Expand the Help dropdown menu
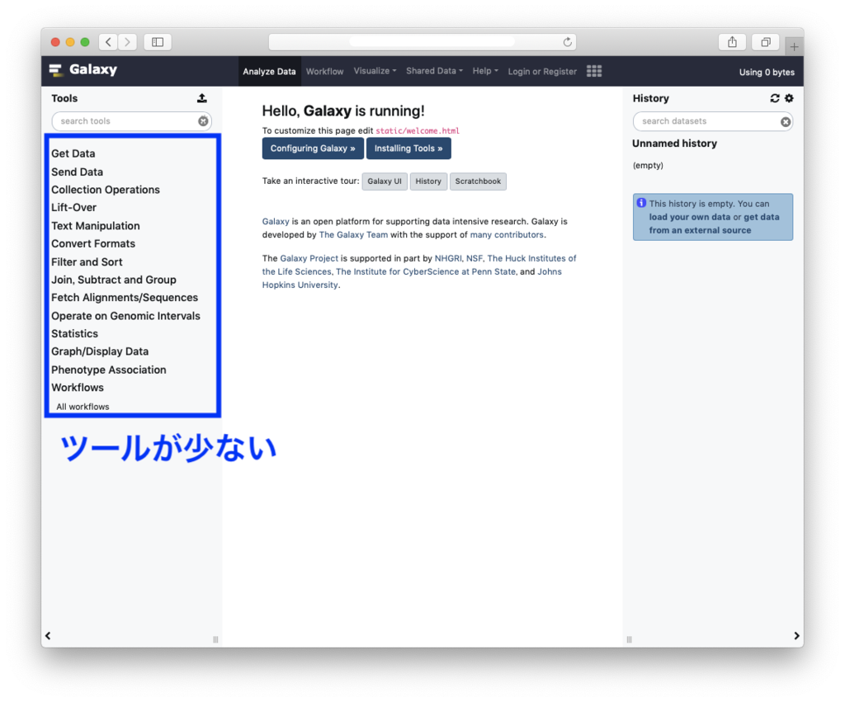The image size is (845, 702). 485,71
